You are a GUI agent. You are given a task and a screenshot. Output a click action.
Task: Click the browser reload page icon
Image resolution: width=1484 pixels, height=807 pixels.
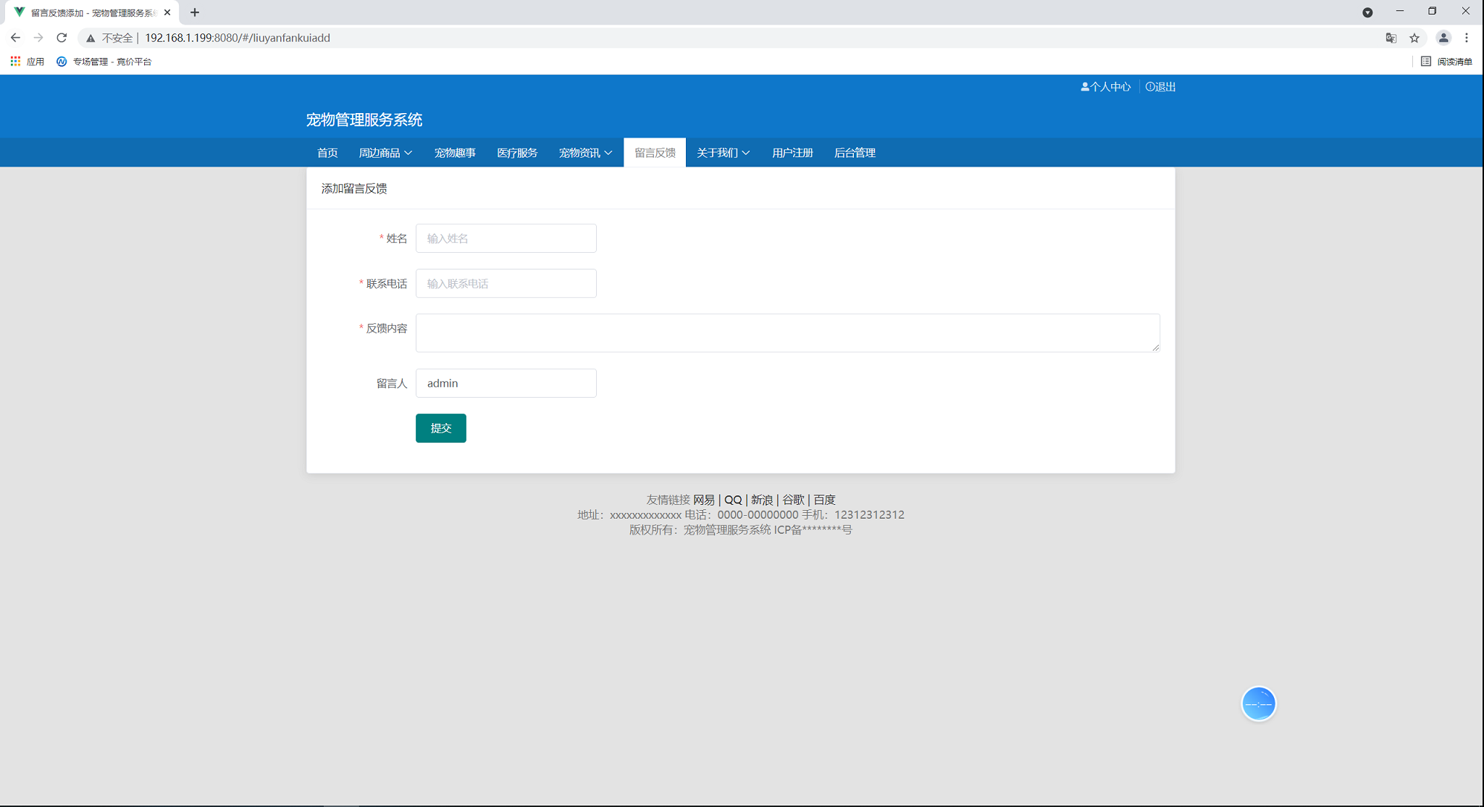(62, 38)
